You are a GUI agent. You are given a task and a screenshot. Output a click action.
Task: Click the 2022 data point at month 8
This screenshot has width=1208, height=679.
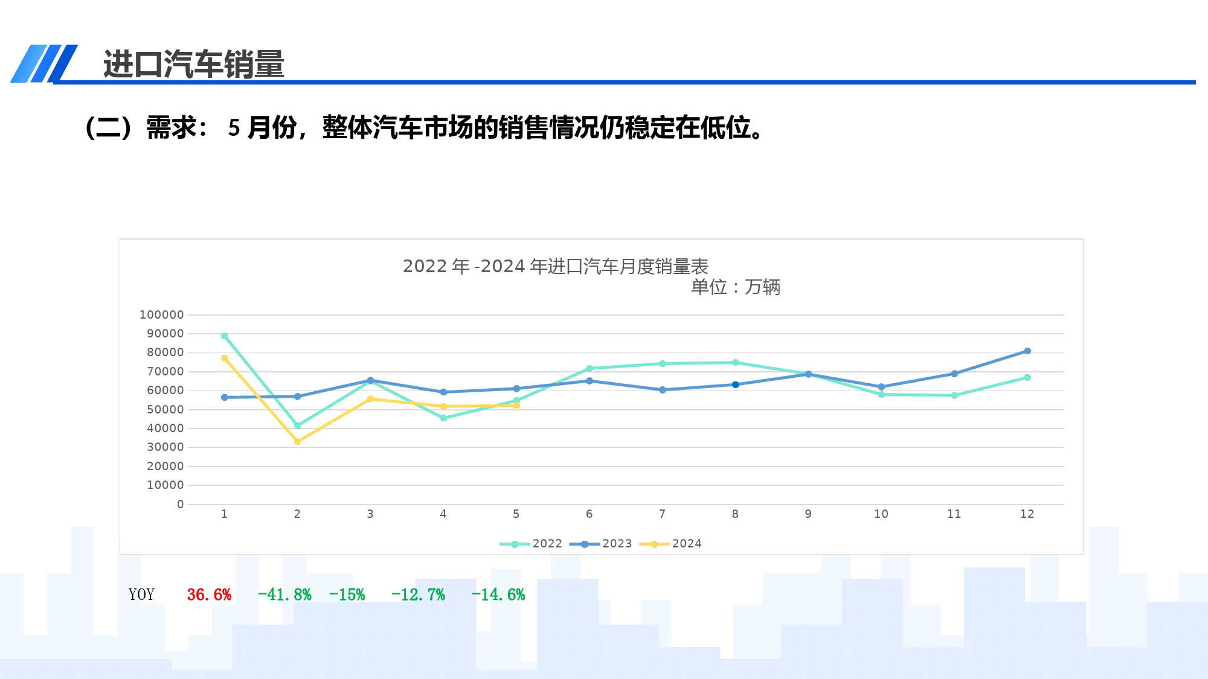[735, 363]
